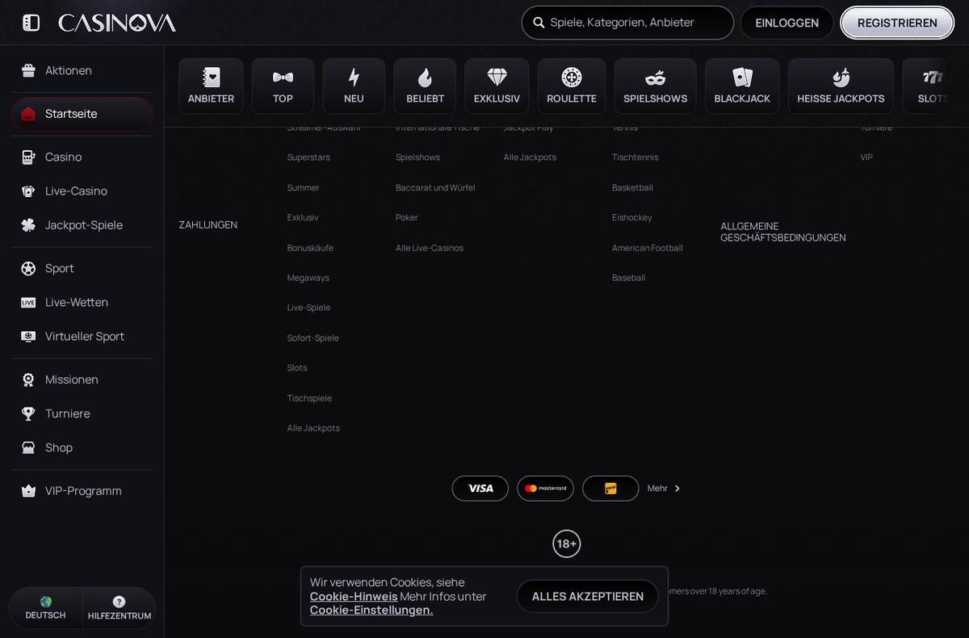
Task: Open the Spielshows mask category tile
Action: [655, 86]
